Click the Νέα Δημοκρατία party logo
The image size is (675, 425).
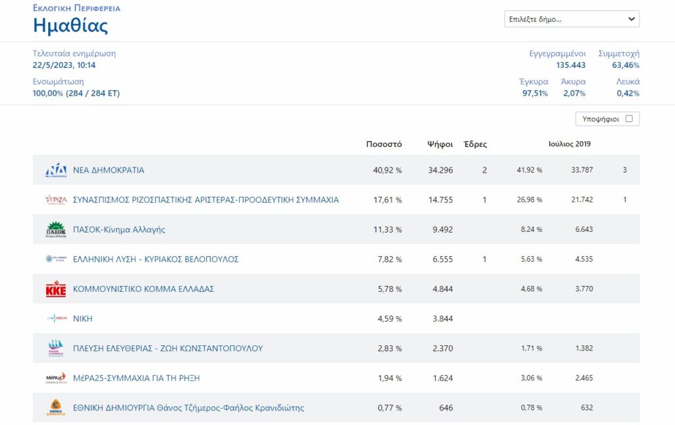point(56,170)
